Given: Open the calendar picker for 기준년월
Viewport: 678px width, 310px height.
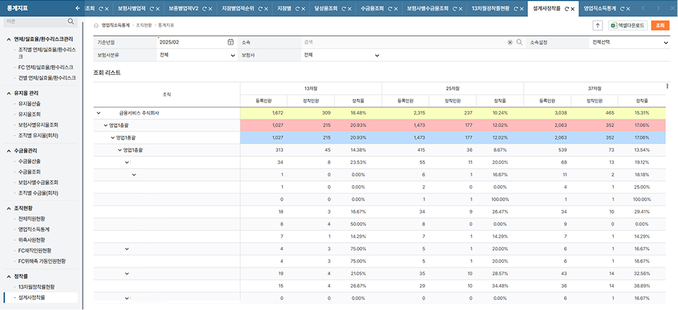Looking at the screenshot, I should click(x=230, y=42).
